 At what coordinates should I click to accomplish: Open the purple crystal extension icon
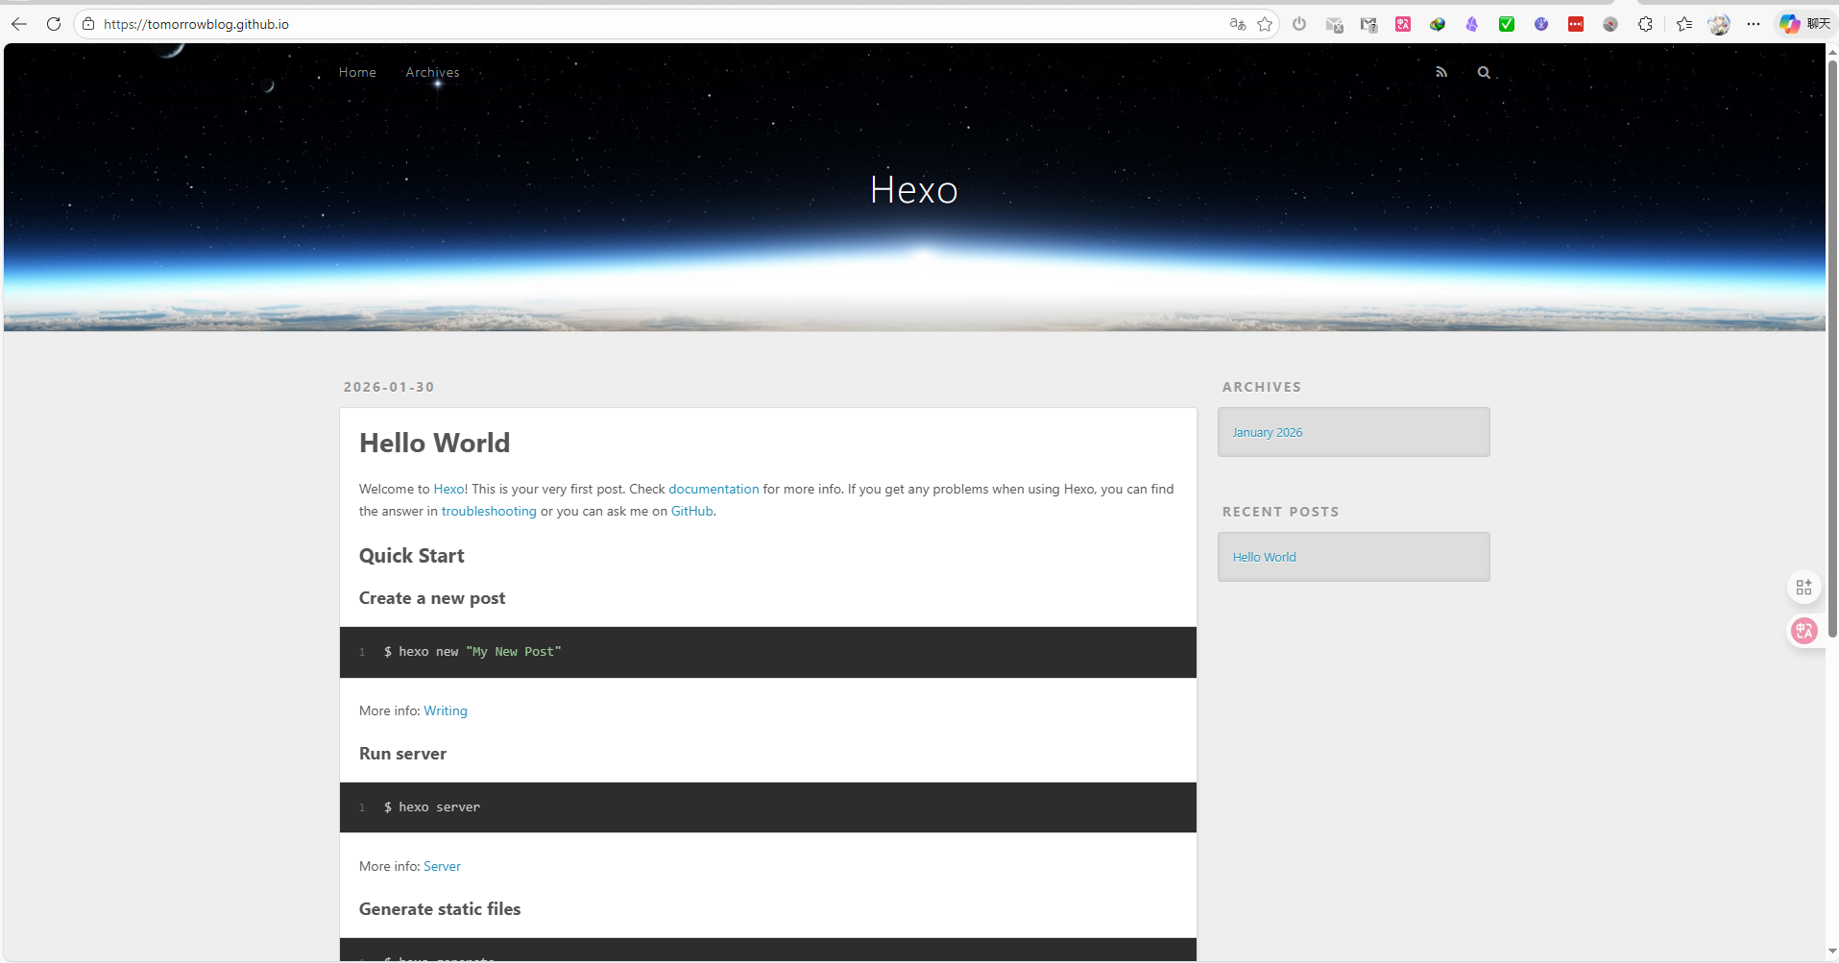tap(1472, 24)
